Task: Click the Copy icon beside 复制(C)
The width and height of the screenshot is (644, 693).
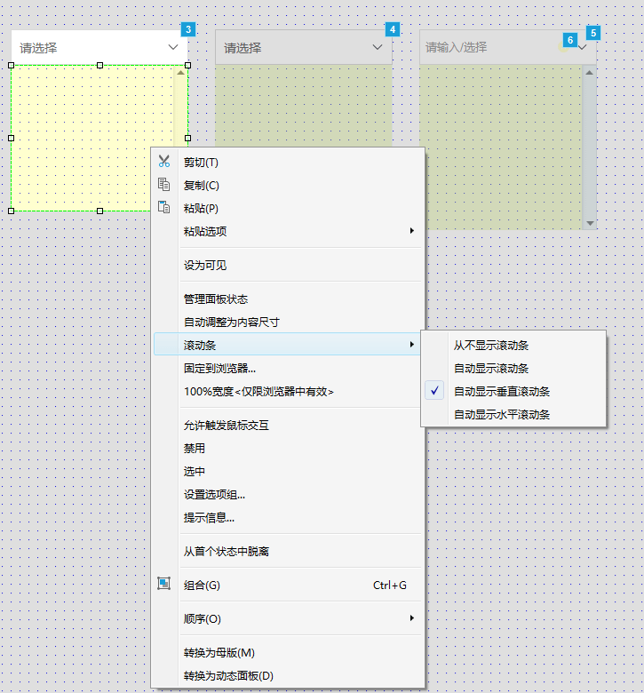Action: pyautogui.click(x=164, y=184)
